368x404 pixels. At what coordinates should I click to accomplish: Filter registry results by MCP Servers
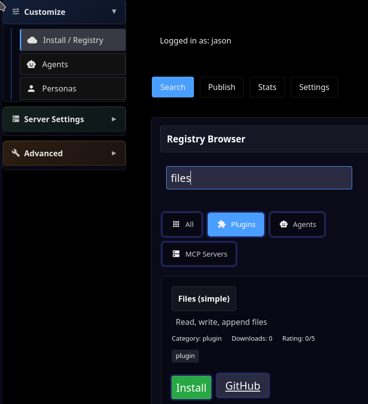[x=199, y=254]
